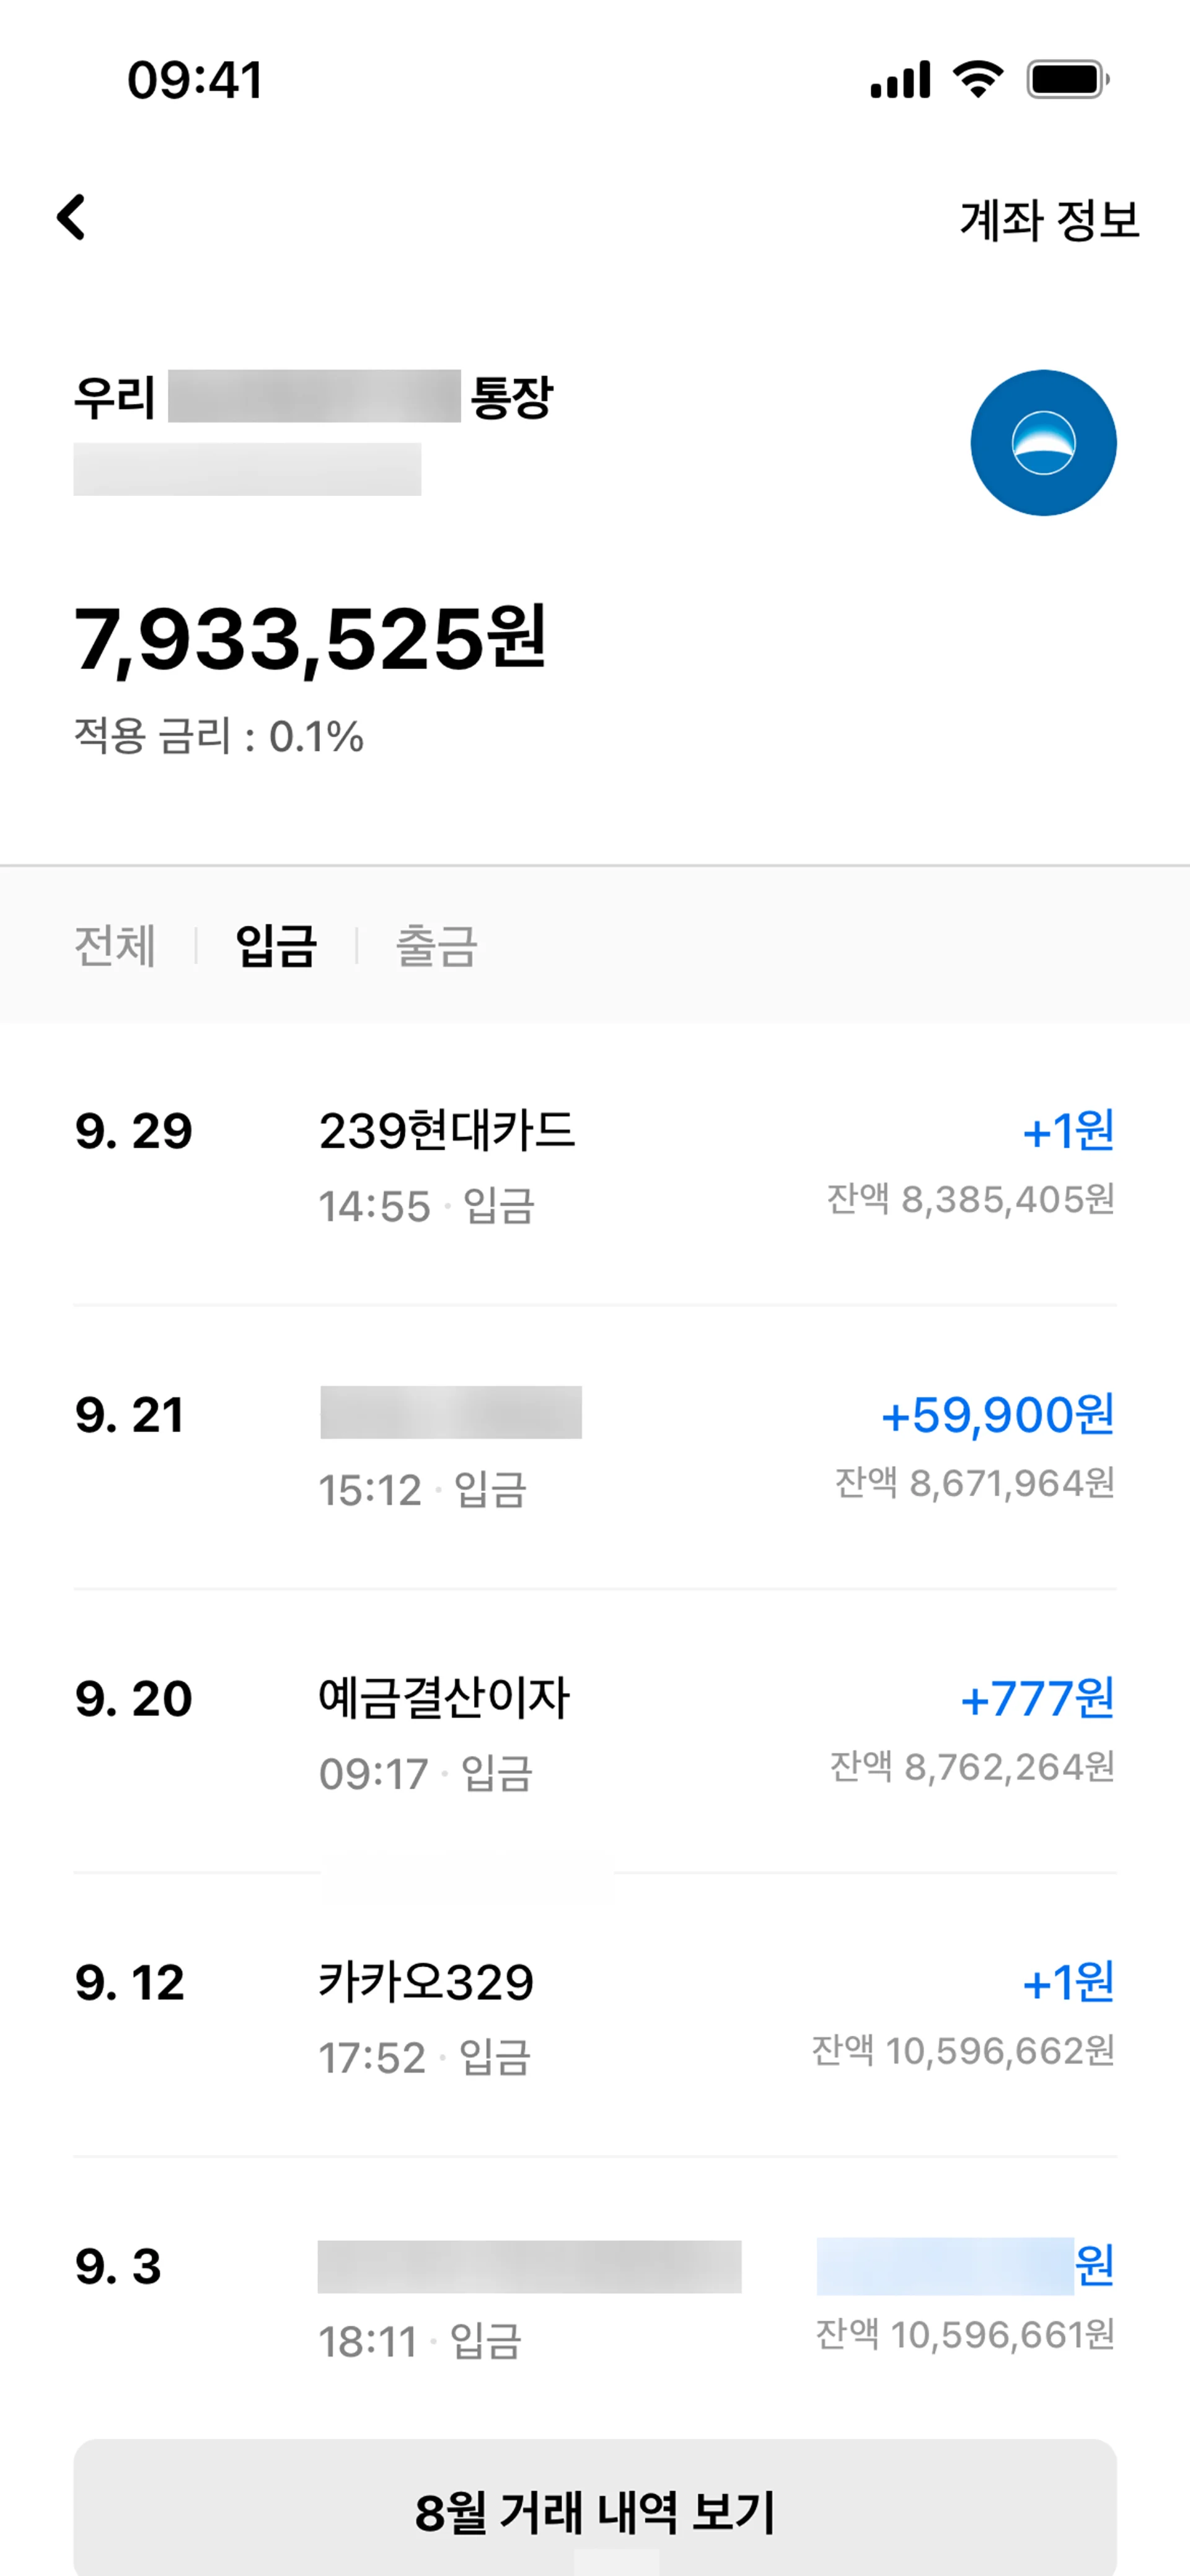Viewport: 1190px width, 2576px height.
Task: Tap 8월 거래 내역 보기 button
Action: pos(595,2510)
